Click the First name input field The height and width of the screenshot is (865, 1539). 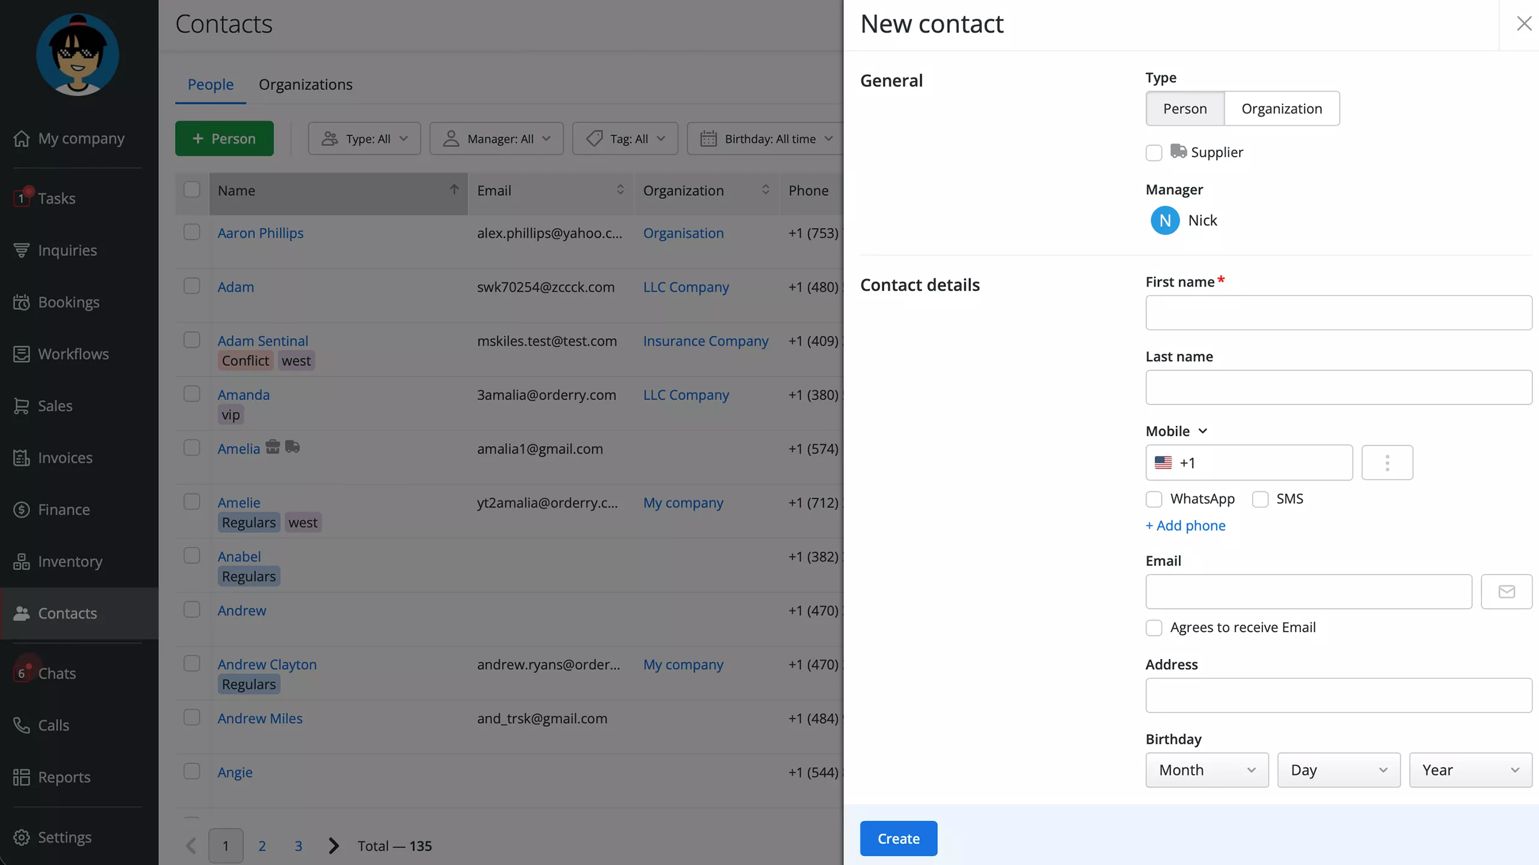point(1338,312)
